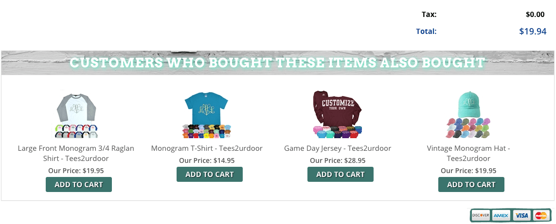Open Large Front Monogram 3/4 Raglan Shirt link
Image resolution: width=556 pixels, height=224 pixels.
click(76, 153)
